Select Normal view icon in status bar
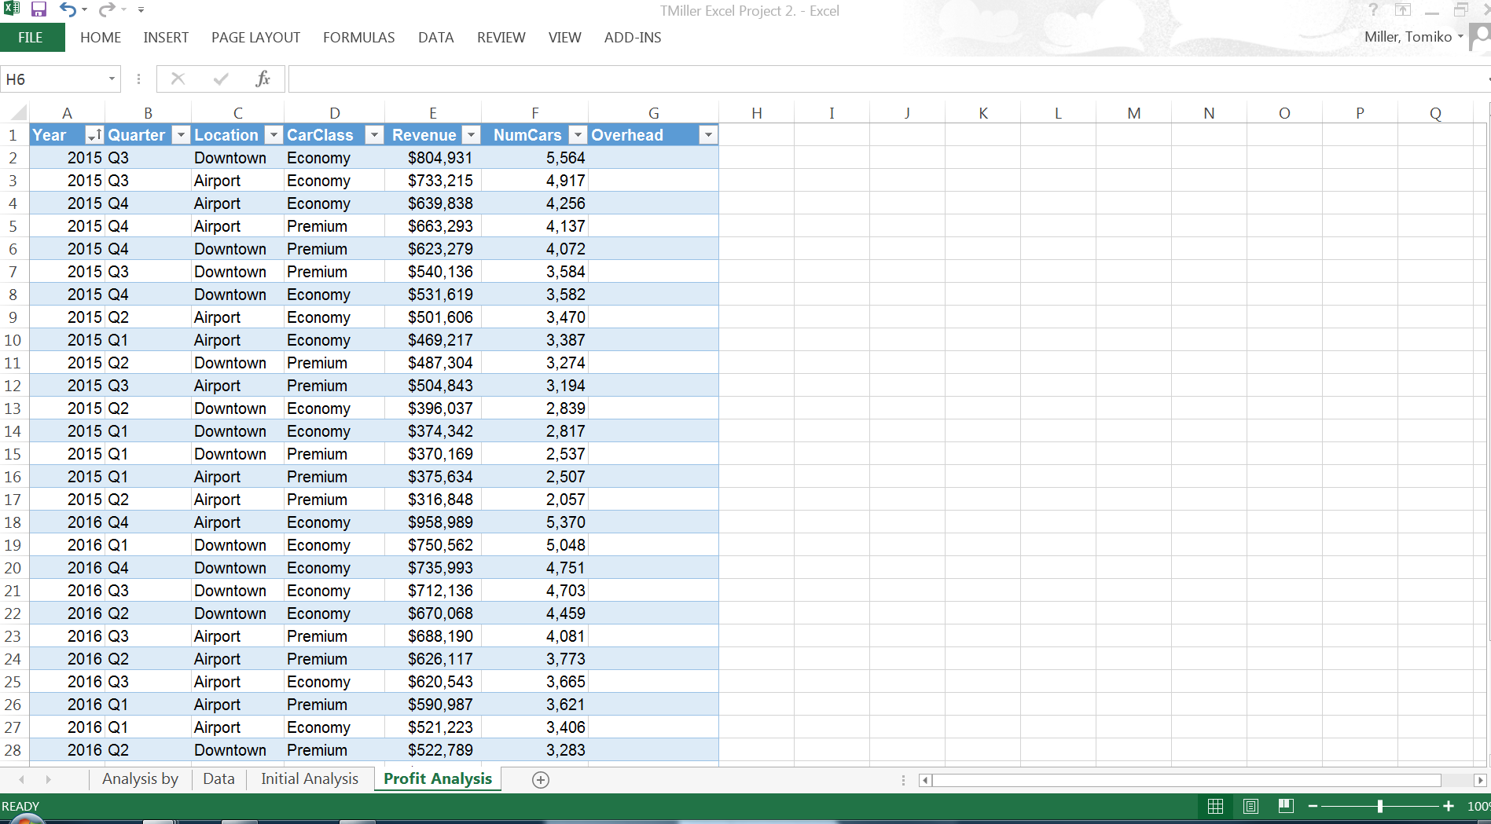The image size is (1491, 824). point(1215,806)
